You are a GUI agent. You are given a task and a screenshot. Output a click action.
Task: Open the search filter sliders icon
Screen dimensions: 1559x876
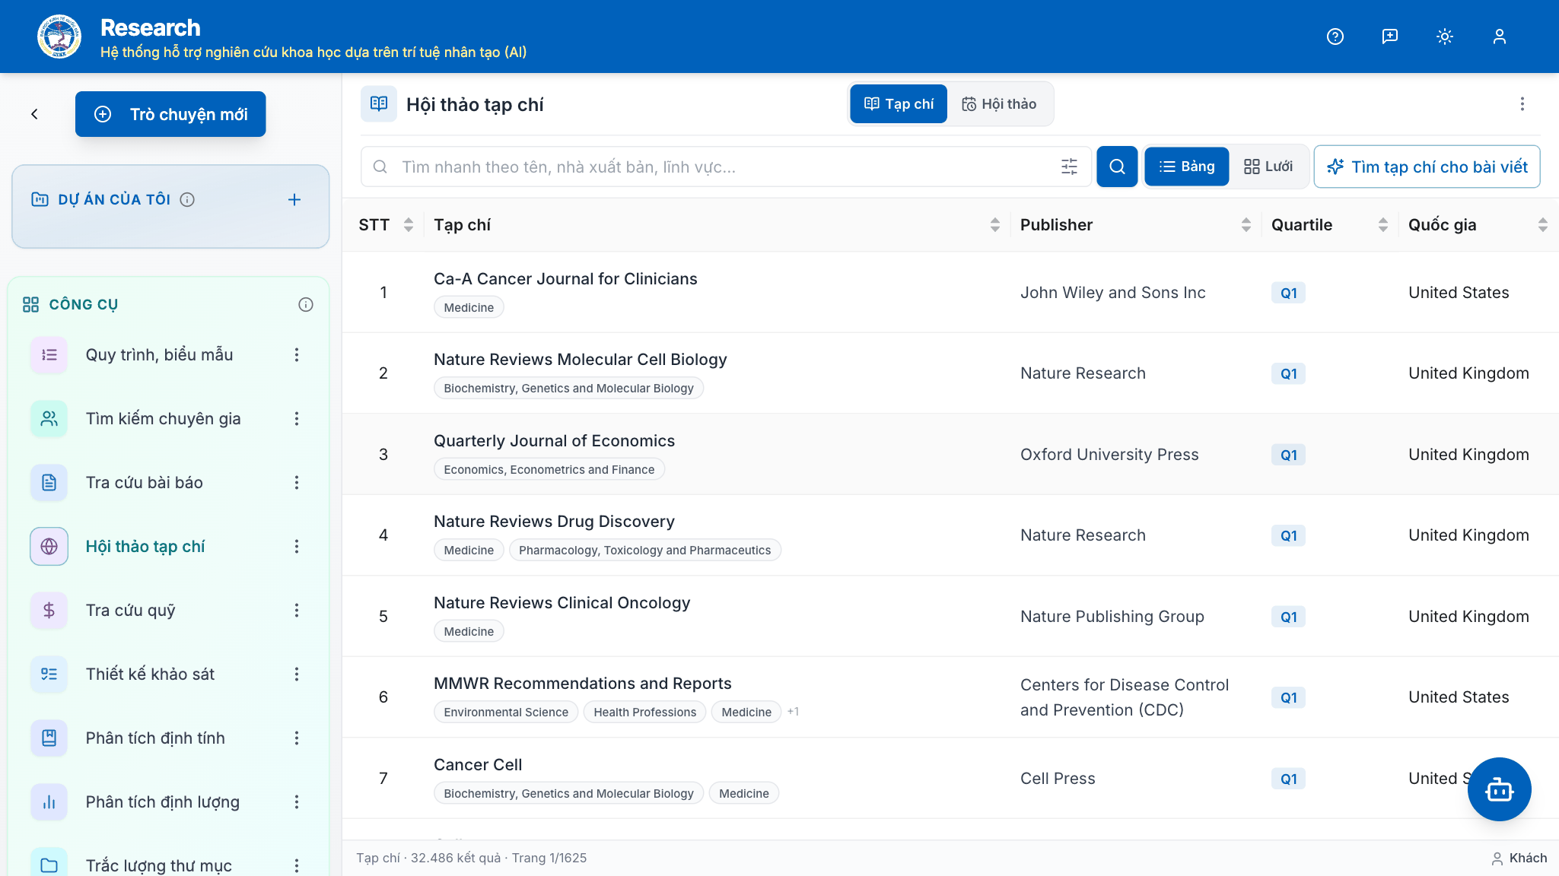[x=1069, y=167]
